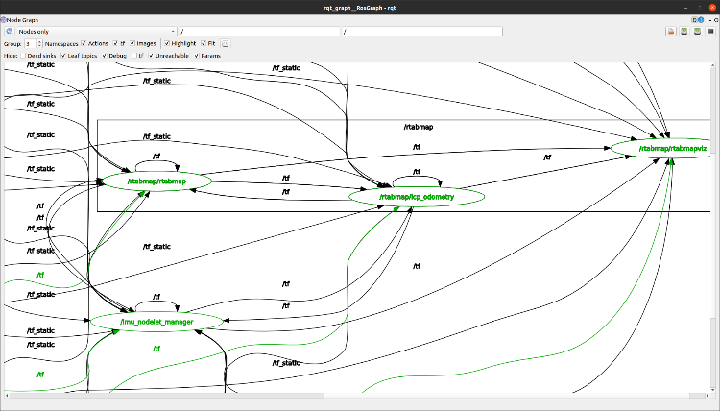Viewport: 720px width, 411px height.
Task: Click the refresh ROS graph icon
Action: 9,31
